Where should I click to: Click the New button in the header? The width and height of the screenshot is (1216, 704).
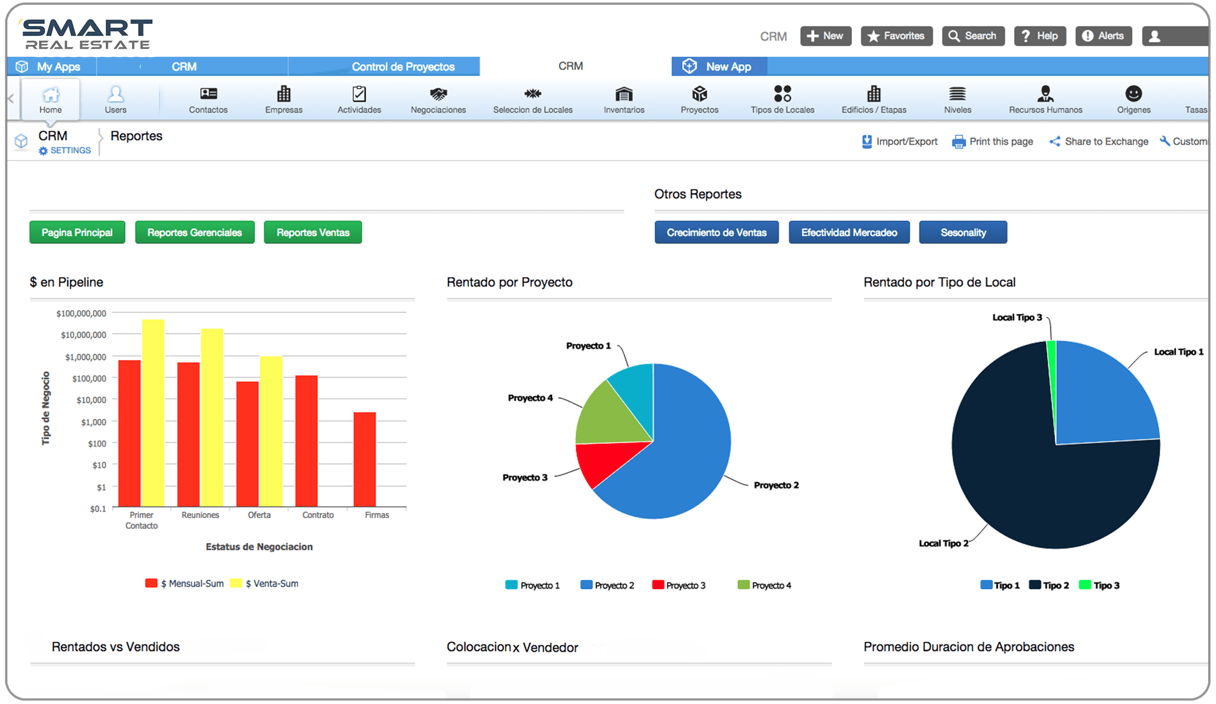(x=825, y=36)
